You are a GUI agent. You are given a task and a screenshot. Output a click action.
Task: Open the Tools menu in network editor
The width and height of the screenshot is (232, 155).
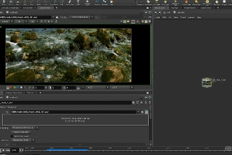(x=183, y=17)
